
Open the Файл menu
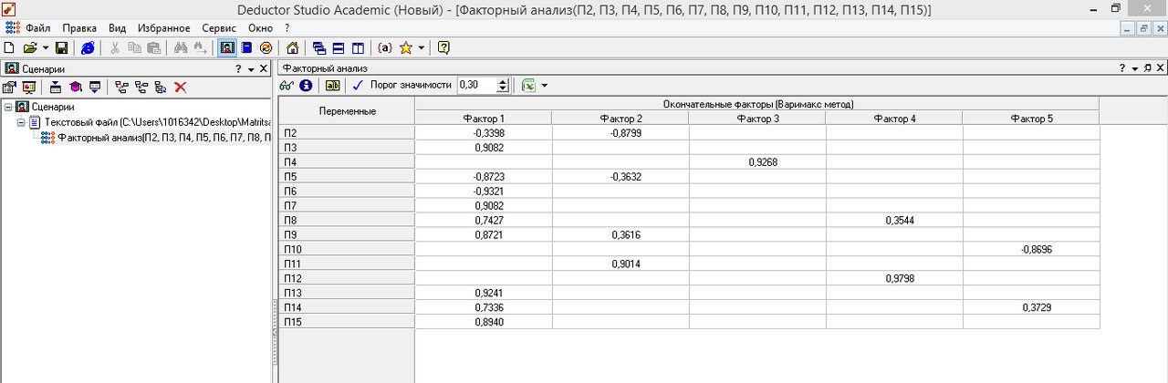click(38, 28)
